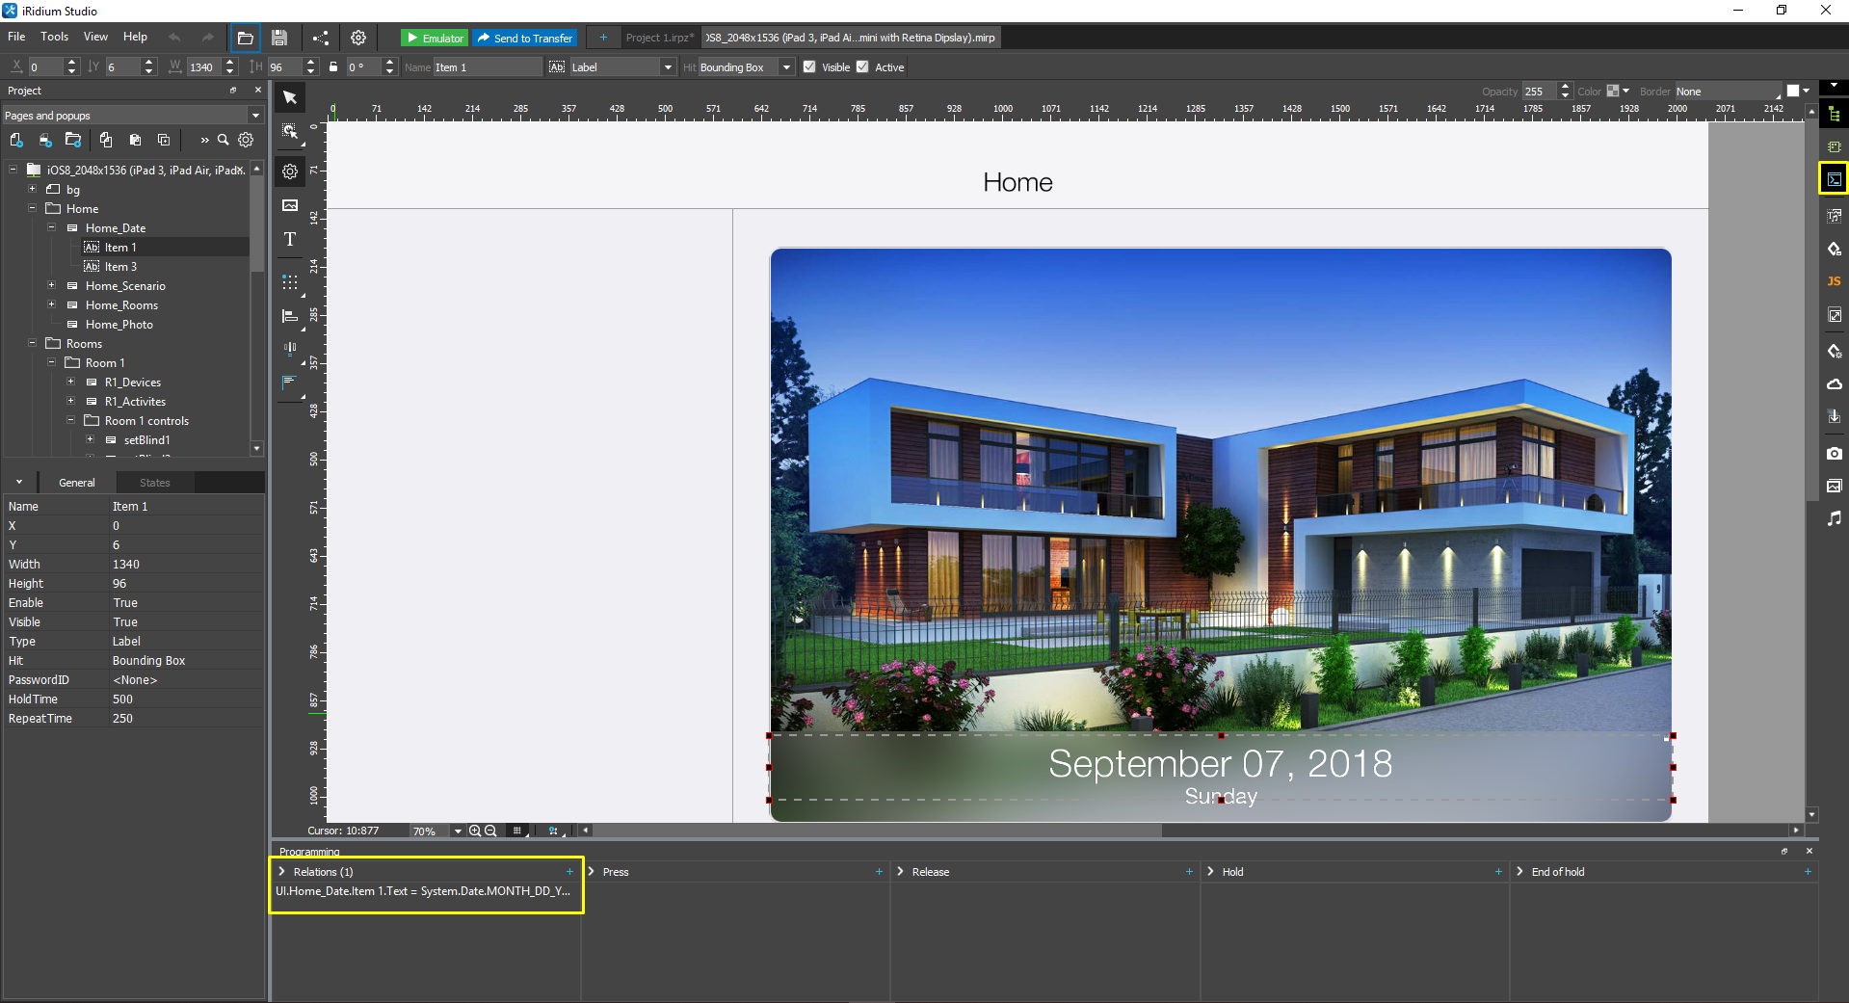Switch to the States tab
Screen dimensions: 1849x1003
pyautogui.click(x=154, y=483)
